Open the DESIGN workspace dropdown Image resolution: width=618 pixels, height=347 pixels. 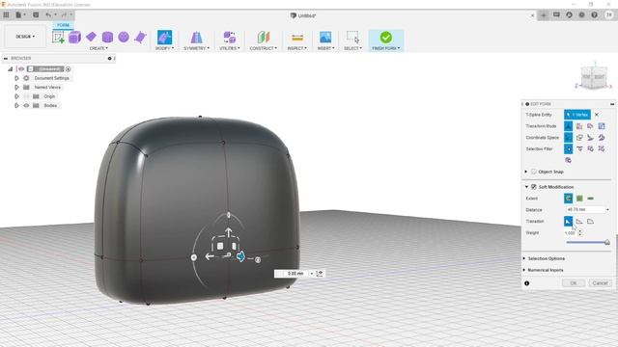tap(25, 37)
